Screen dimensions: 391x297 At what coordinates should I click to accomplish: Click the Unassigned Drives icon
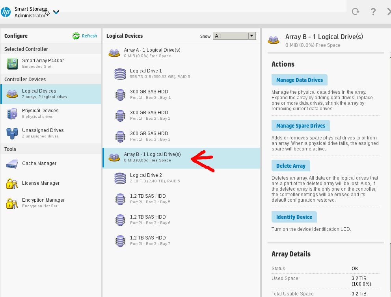point(12,133)
